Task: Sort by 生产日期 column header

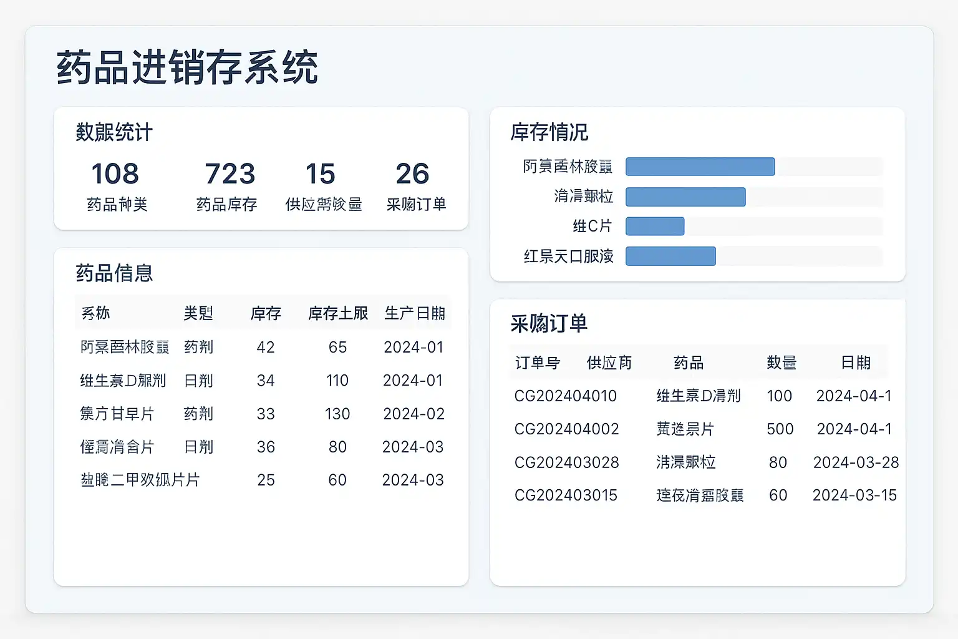Action: [415, 313]
